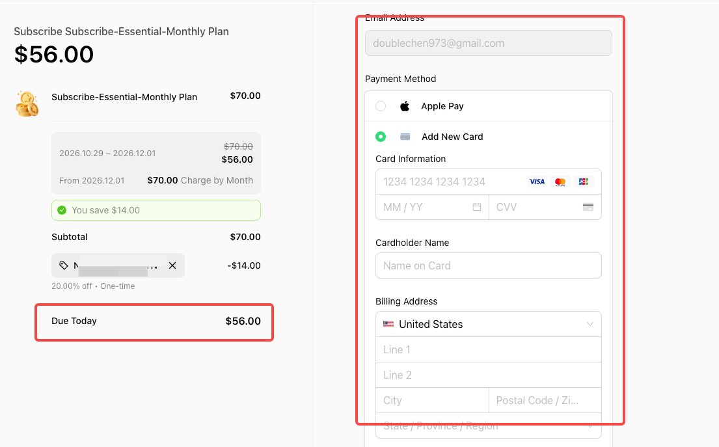Click the CVV card icon

point(588,207)
